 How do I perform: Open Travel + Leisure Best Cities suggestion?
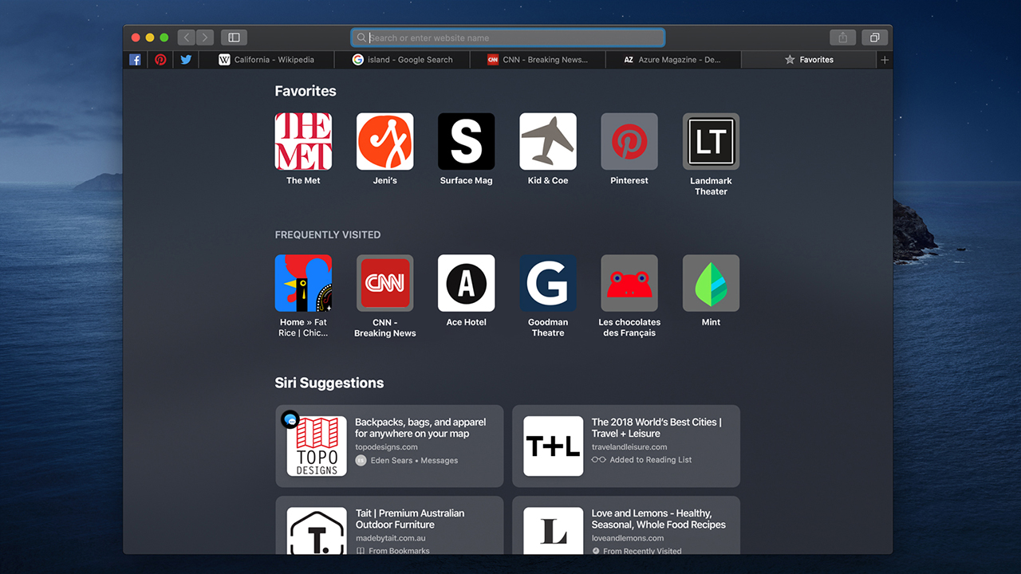coord(625,446)
